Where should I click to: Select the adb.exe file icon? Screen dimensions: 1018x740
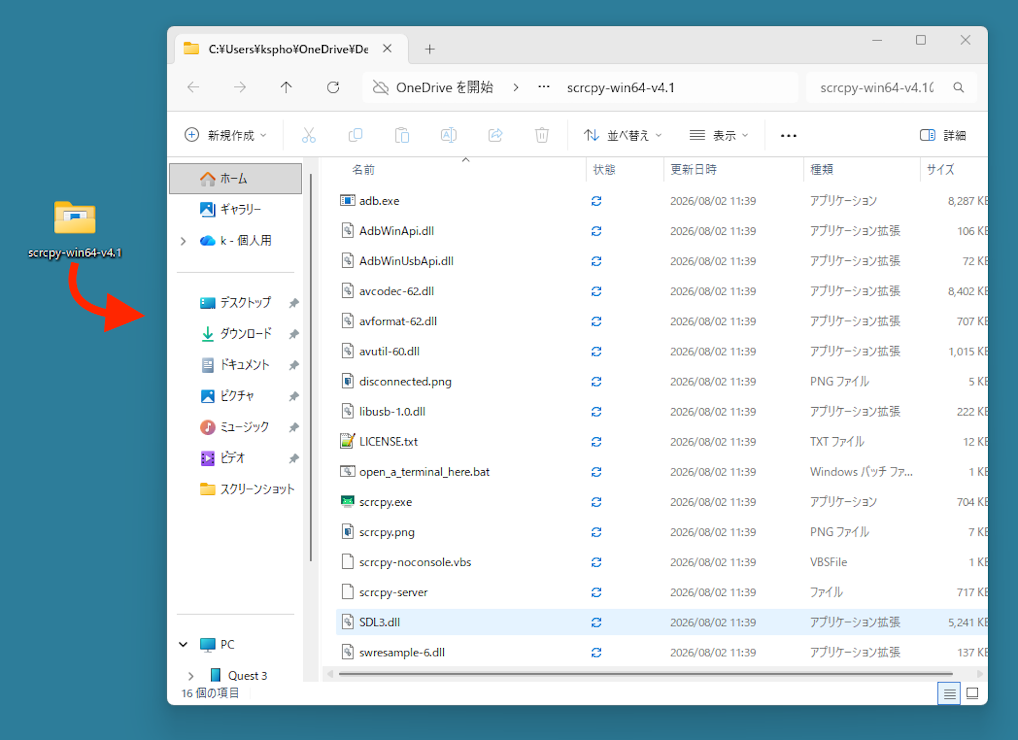pyautogui.click(x=347, y=200)
